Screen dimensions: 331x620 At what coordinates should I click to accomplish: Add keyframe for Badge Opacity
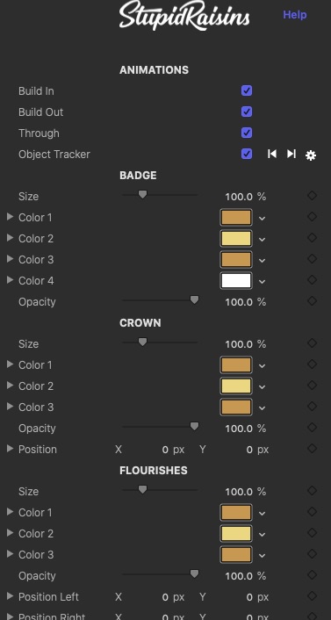312,301
